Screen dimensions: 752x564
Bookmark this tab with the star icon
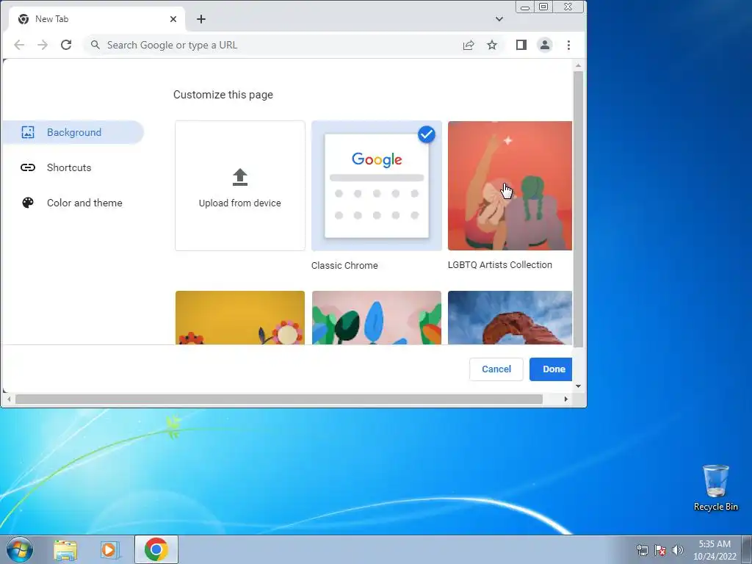click(492, 45)
